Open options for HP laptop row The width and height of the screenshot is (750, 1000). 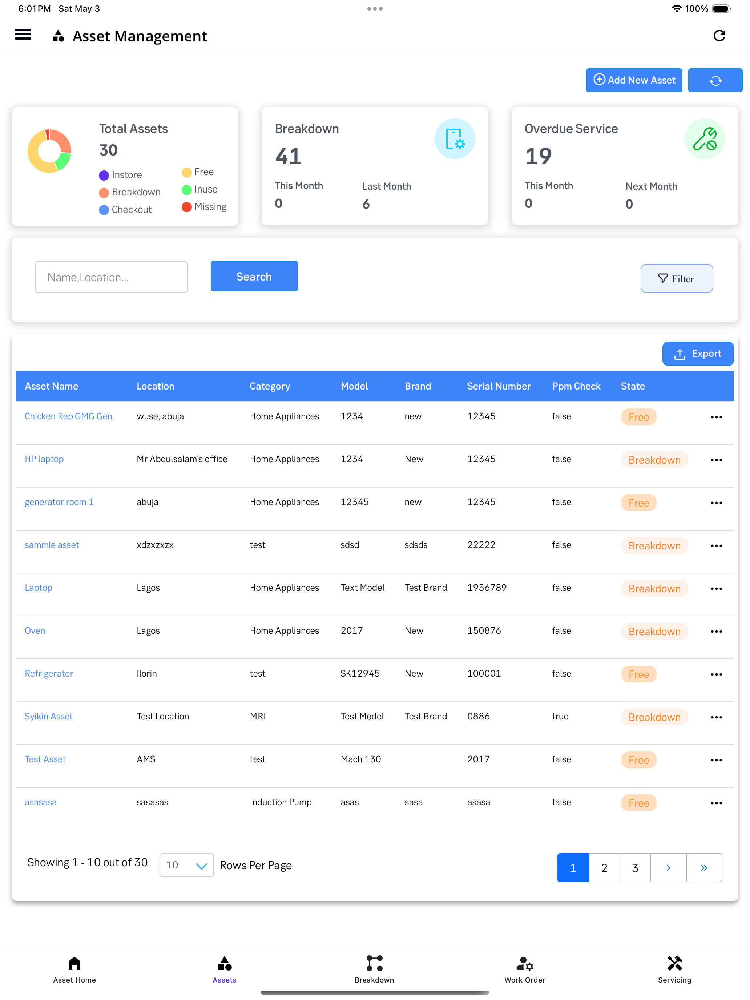pyautogui.click(x=716, y=460)
